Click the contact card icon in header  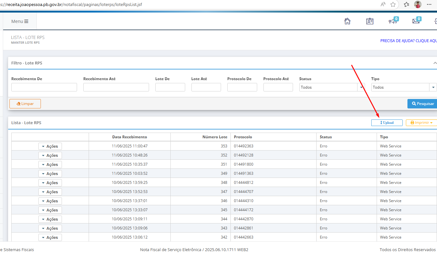click(x=370, y=21)
